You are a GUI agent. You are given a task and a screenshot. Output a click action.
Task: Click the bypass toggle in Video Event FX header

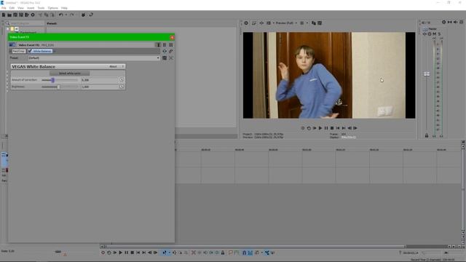click(12, 45)
